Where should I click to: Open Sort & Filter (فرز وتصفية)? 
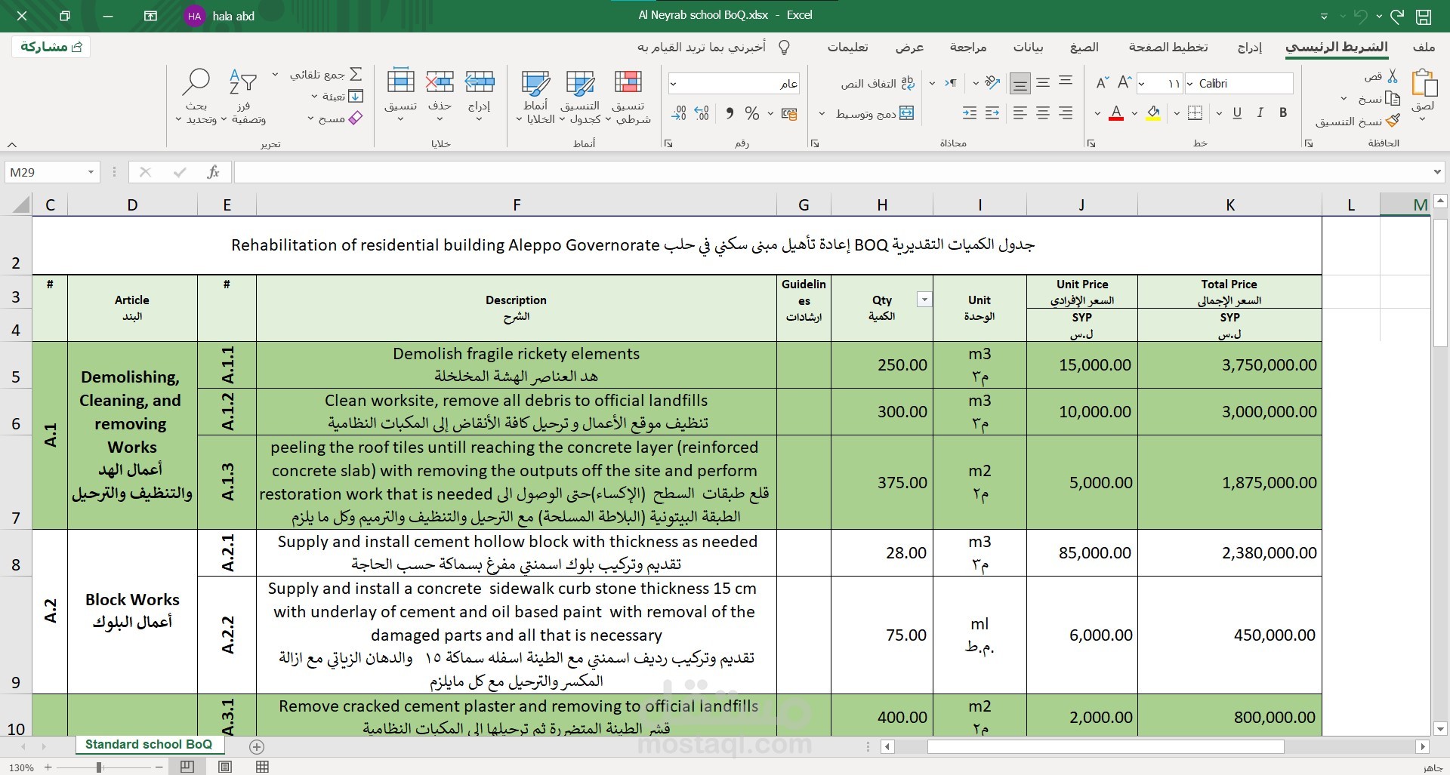coord(244,97)
